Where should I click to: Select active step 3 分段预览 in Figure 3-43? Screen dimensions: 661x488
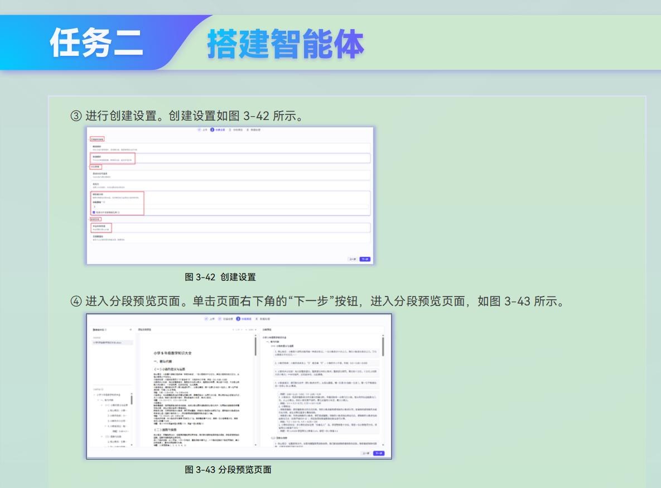(244, 319)
